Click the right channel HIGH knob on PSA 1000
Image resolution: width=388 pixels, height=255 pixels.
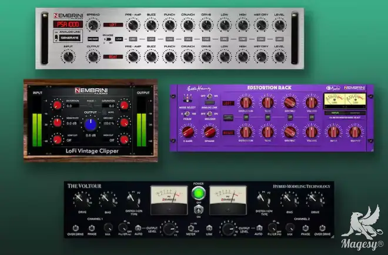(x=243, y=56)
